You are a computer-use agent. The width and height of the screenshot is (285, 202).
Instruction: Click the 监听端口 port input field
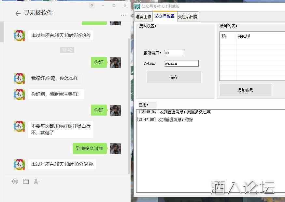point(174,53)
